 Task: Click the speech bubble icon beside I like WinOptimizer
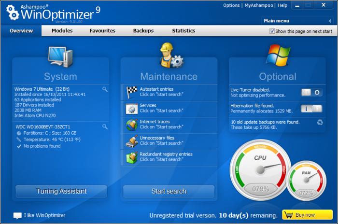(x=17, y=216)
